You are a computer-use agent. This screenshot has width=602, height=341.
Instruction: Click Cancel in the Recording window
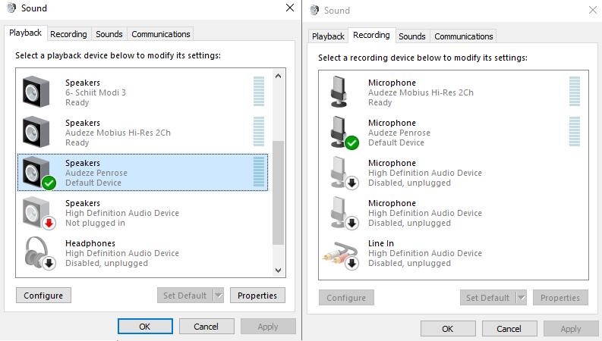click(x=509, y=329)
